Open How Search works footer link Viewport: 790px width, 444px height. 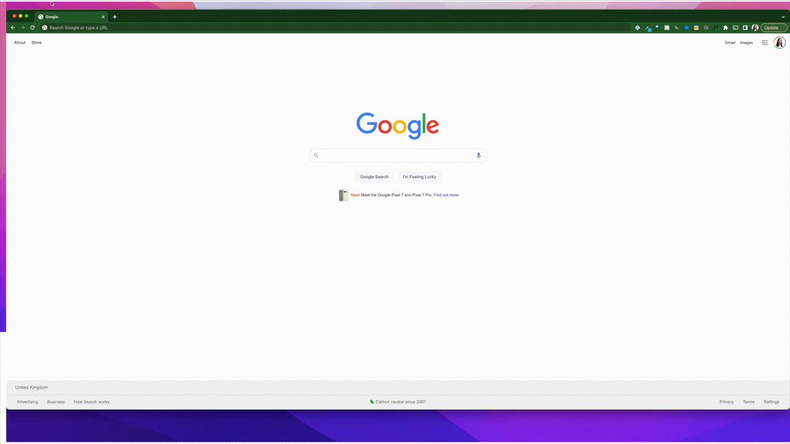point(92,402)
